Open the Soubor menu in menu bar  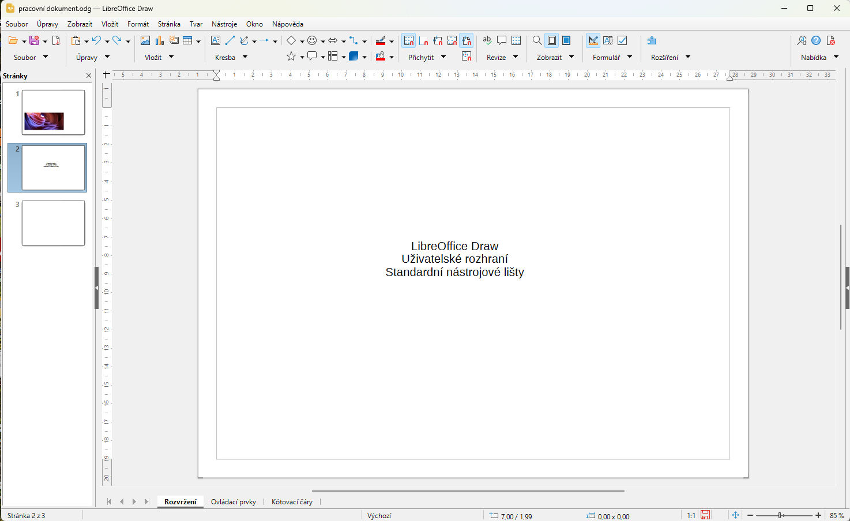tap(17, 24)
